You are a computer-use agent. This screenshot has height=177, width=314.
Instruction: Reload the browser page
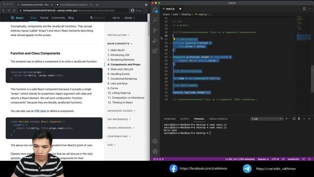tap(14, 10)
